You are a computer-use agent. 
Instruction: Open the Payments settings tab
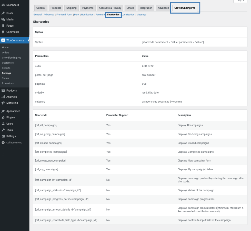[x=88, y=8]
